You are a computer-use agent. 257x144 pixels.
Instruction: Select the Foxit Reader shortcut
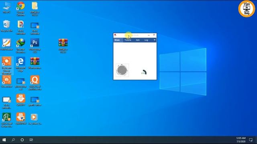(x=6, y=44)
